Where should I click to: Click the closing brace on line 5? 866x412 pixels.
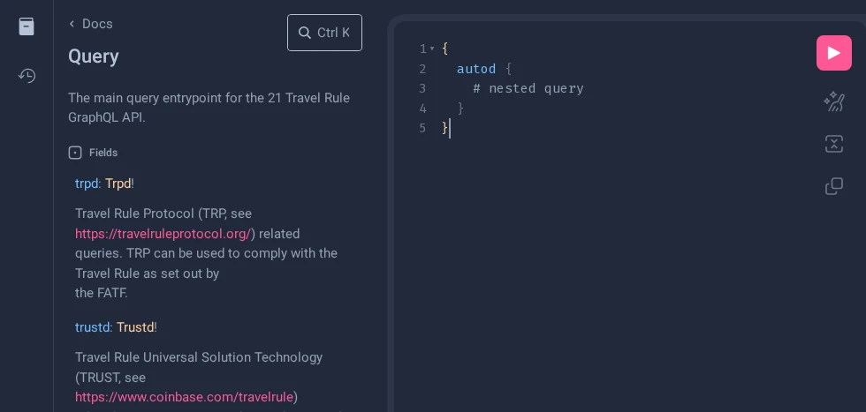pos(444,128)
